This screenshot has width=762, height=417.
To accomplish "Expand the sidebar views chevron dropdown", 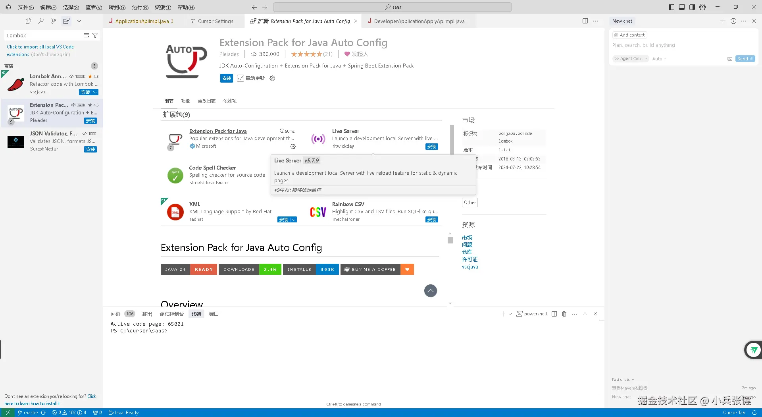I will 79,21.
